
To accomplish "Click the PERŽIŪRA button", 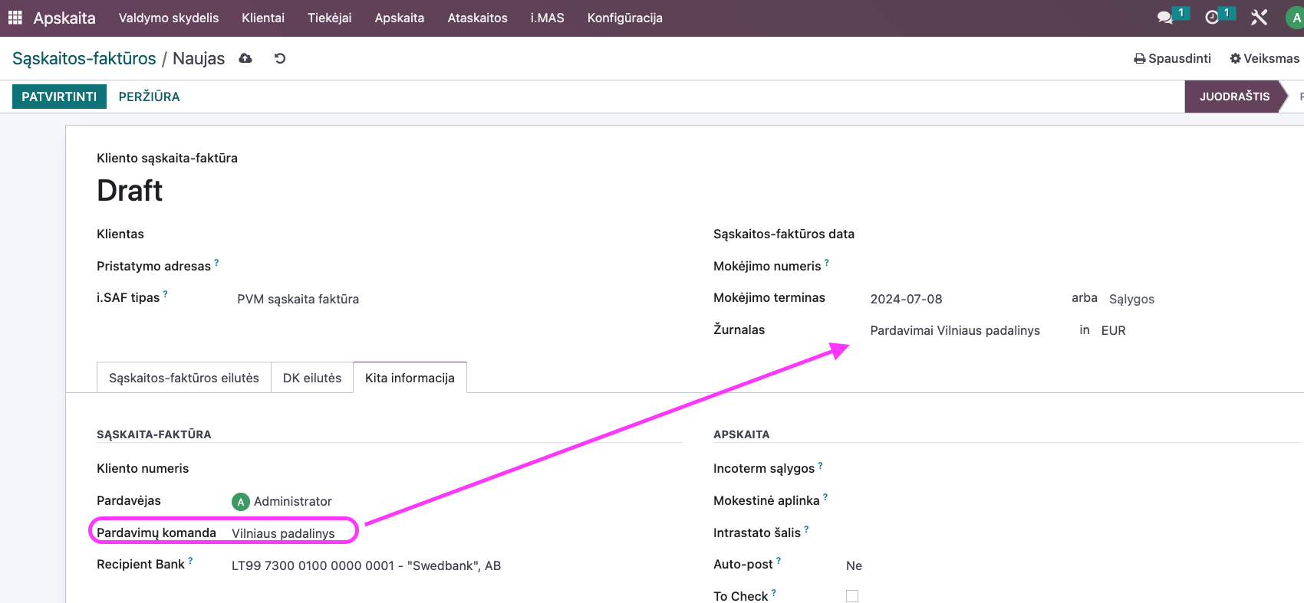I will point(150,97).
